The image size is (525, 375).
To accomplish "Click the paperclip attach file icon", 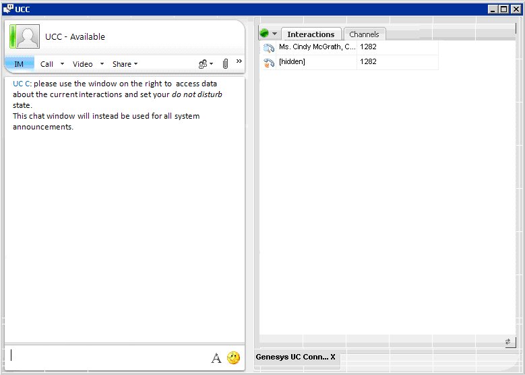I will tap(225, 64).
